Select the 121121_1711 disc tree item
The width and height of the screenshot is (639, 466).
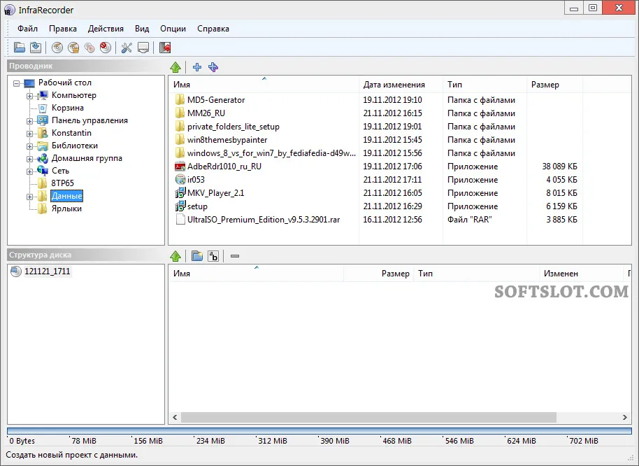coord(48,271)
